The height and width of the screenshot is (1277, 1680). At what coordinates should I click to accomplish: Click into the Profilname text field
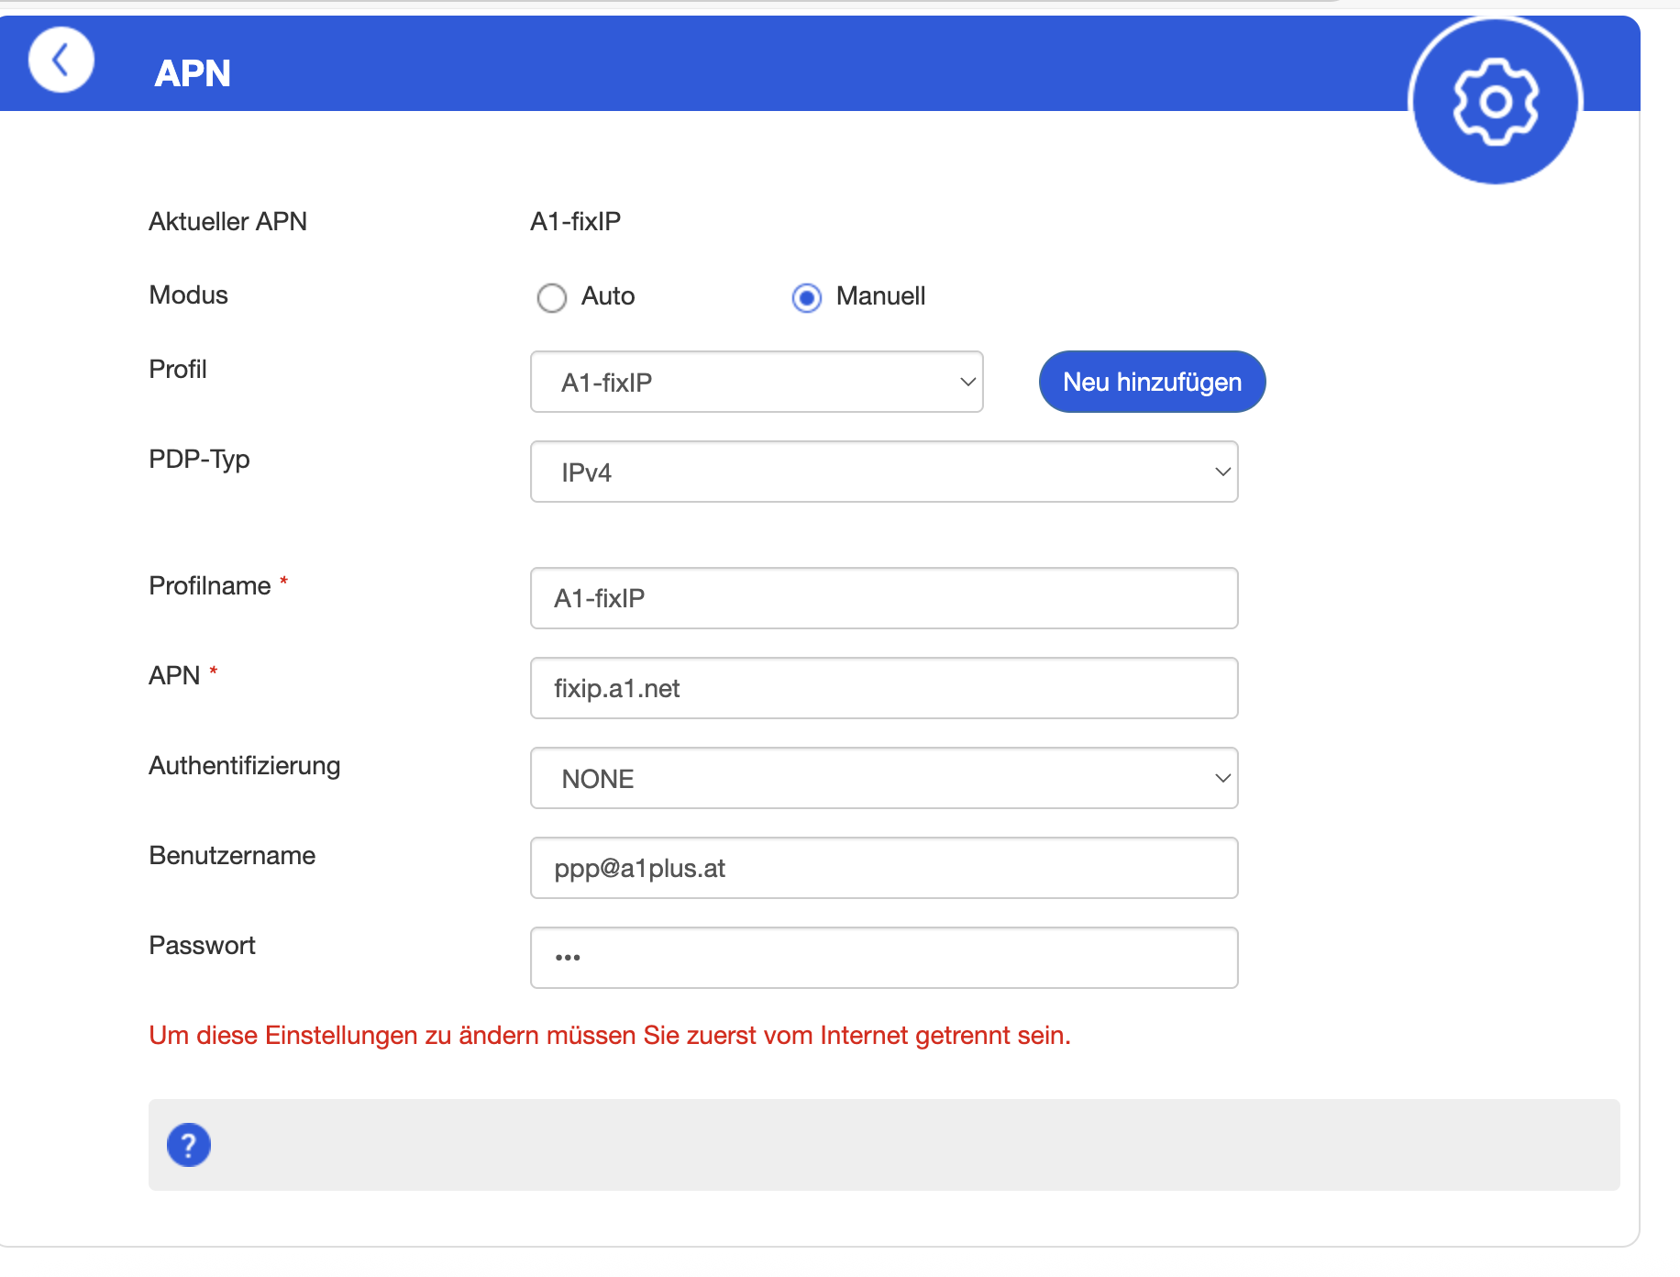pyautogui.click(x=884, y=598)
